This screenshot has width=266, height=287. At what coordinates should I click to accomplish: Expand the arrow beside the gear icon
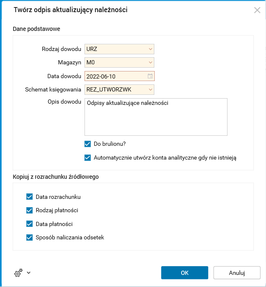click(x=28, y=273)
